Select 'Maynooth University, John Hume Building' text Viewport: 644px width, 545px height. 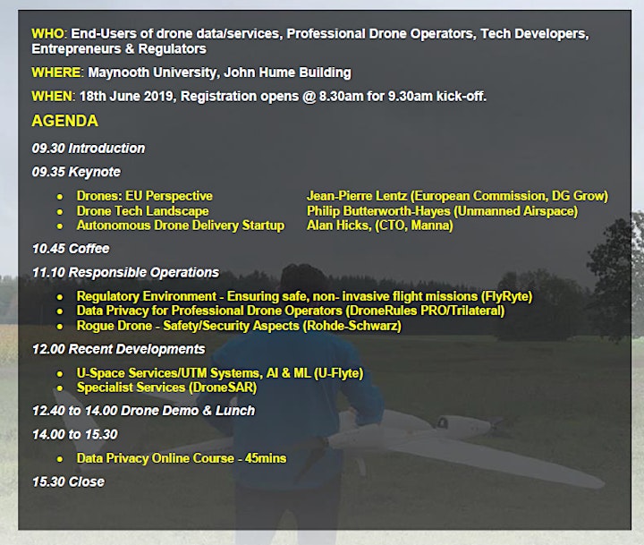point(220,72)
